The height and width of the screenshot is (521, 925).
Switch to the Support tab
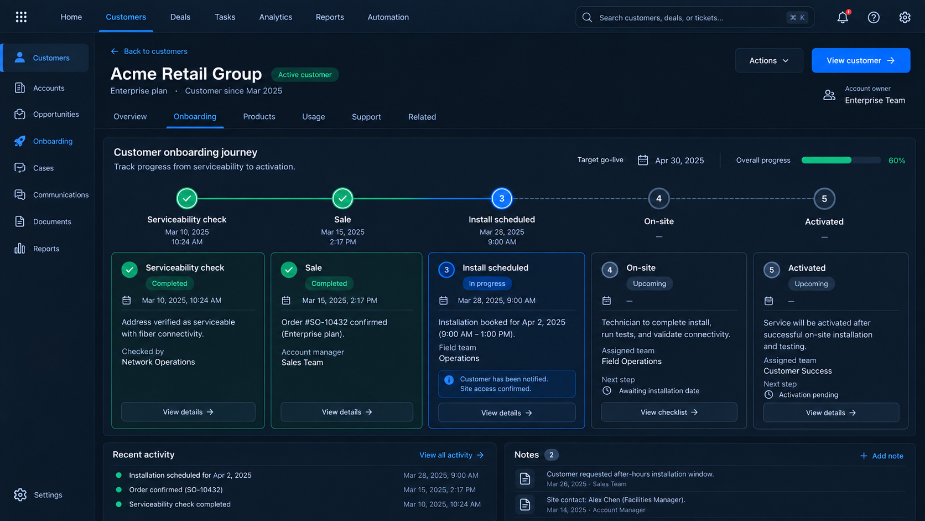366,117
